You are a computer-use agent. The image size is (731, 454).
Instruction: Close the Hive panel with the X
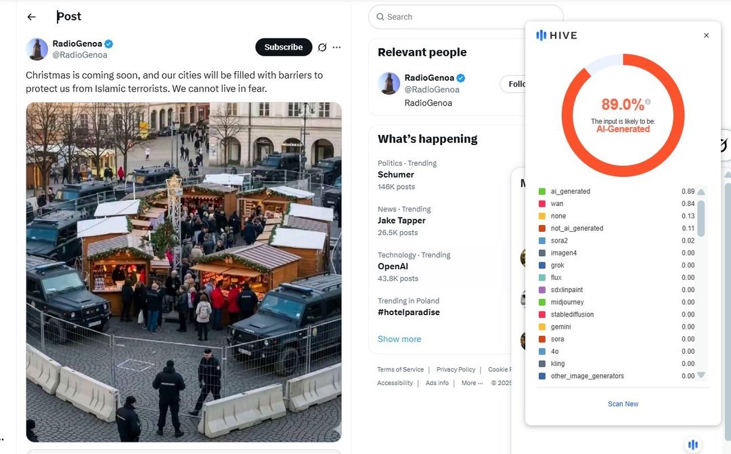(706, 35)
